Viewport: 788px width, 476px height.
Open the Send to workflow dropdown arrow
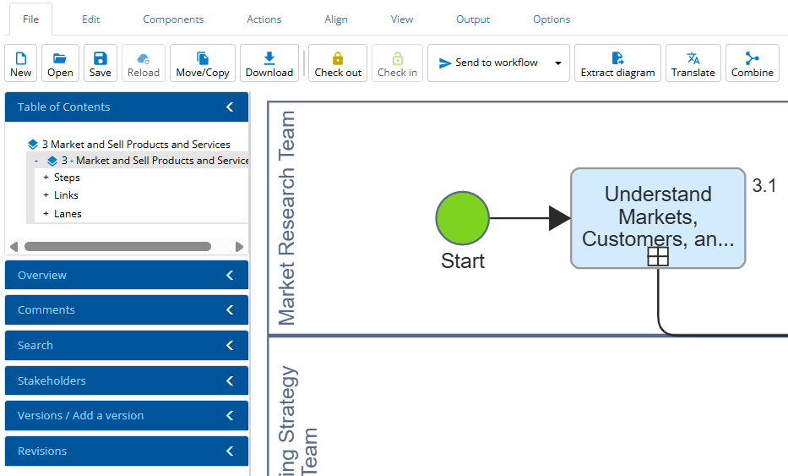point(558,63)
